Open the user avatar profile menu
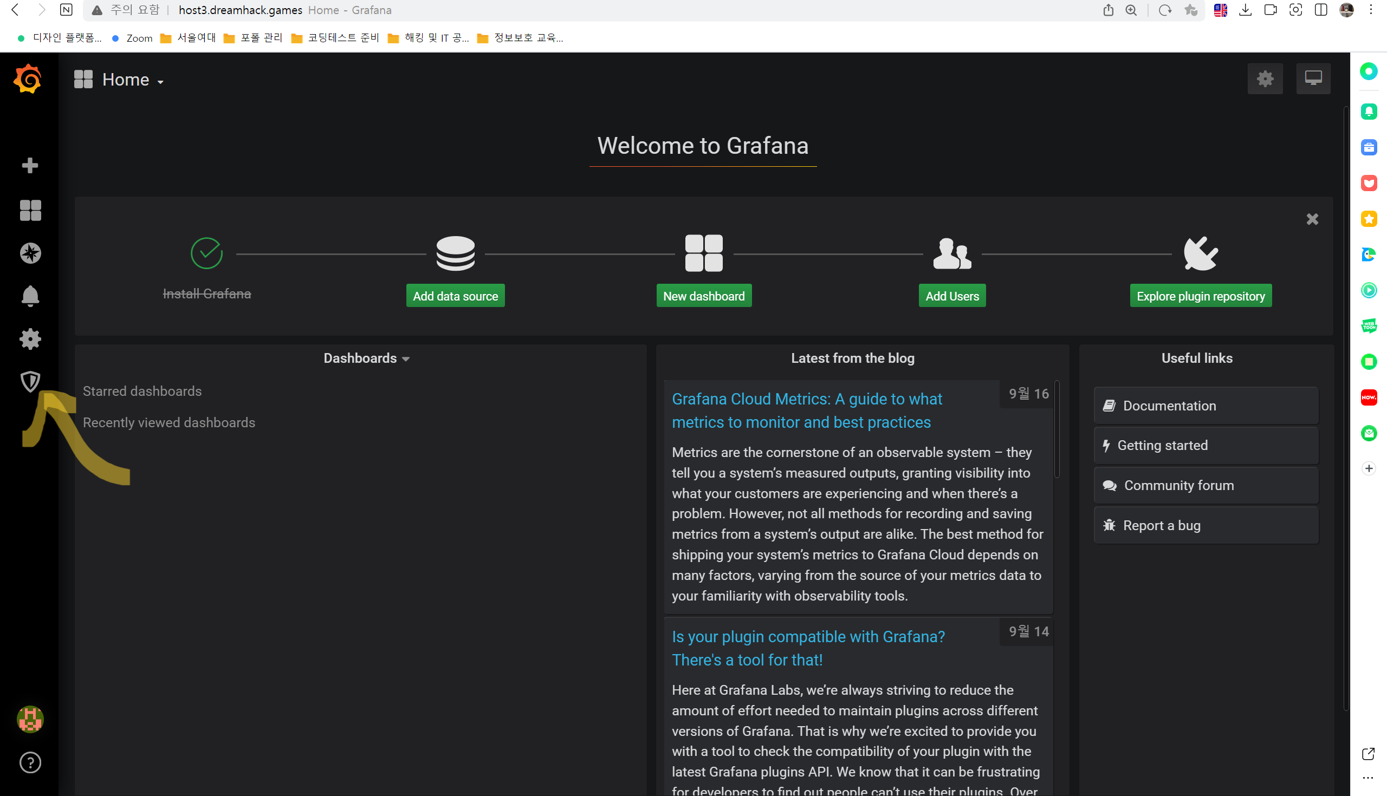 (30, 720)
